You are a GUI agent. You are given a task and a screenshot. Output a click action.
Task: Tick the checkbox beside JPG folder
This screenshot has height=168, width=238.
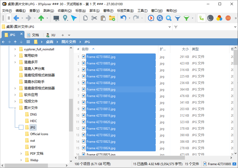tap(21, 127)
